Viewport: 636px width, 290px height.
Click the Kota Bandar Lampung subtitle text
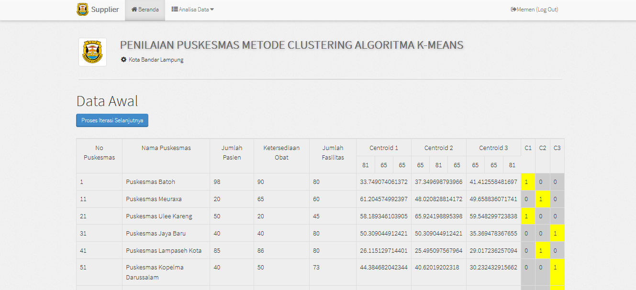pos(156,60)
